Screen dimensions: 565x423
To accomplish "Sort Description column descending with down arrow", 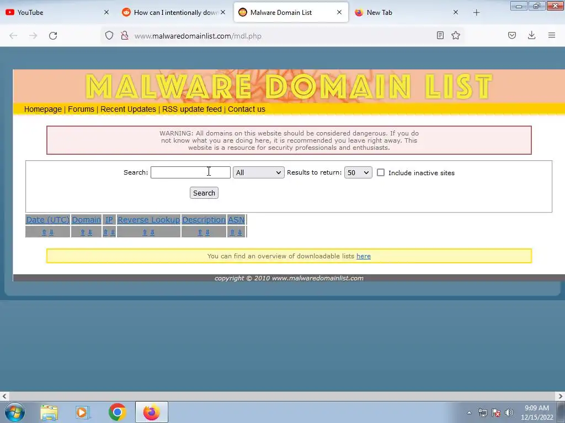I will (207, 232).
